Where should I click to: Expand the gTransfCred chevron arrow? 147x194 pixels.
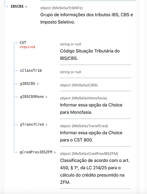point(46,125)
